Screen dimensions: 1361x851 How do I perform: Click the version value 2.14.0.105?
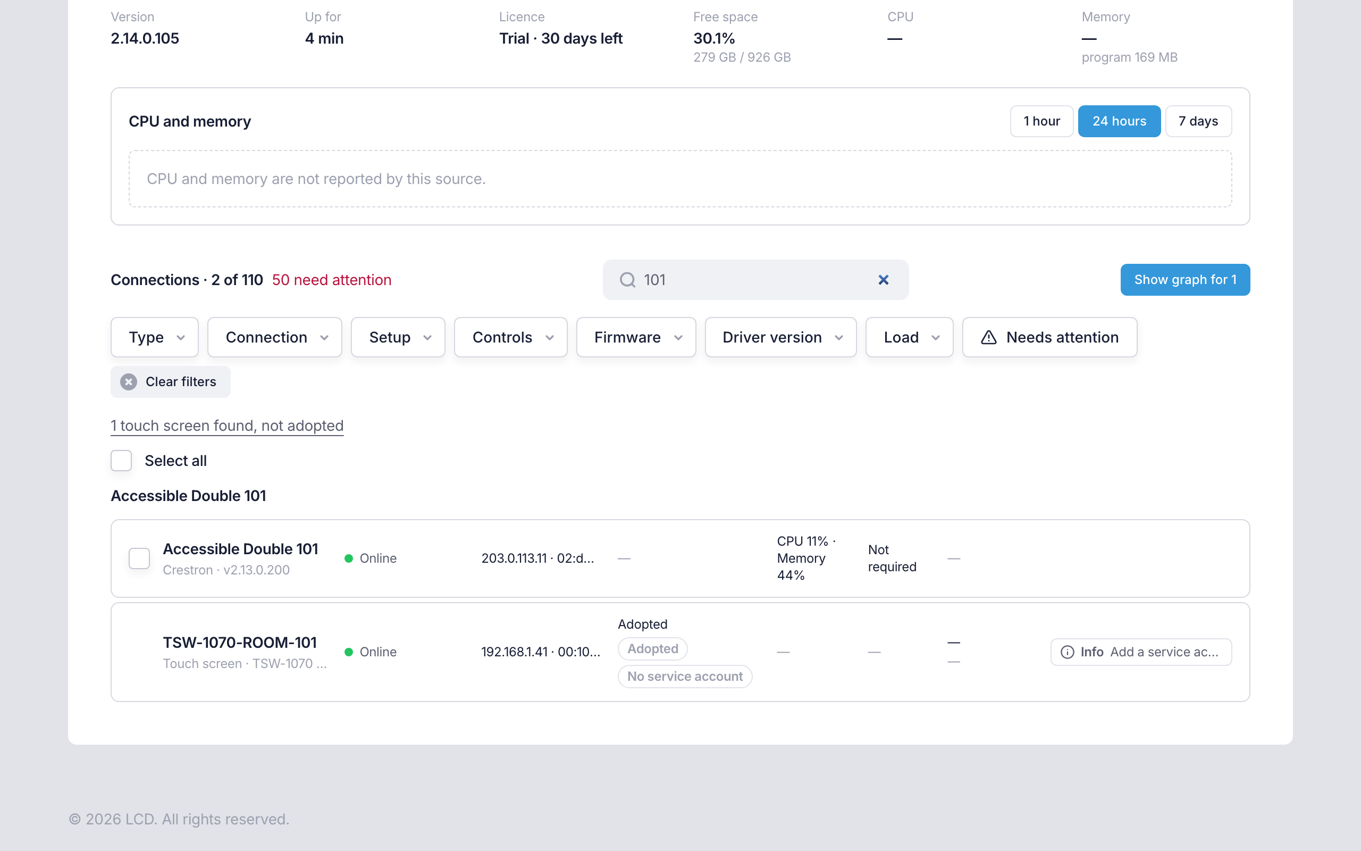[145, 38]
